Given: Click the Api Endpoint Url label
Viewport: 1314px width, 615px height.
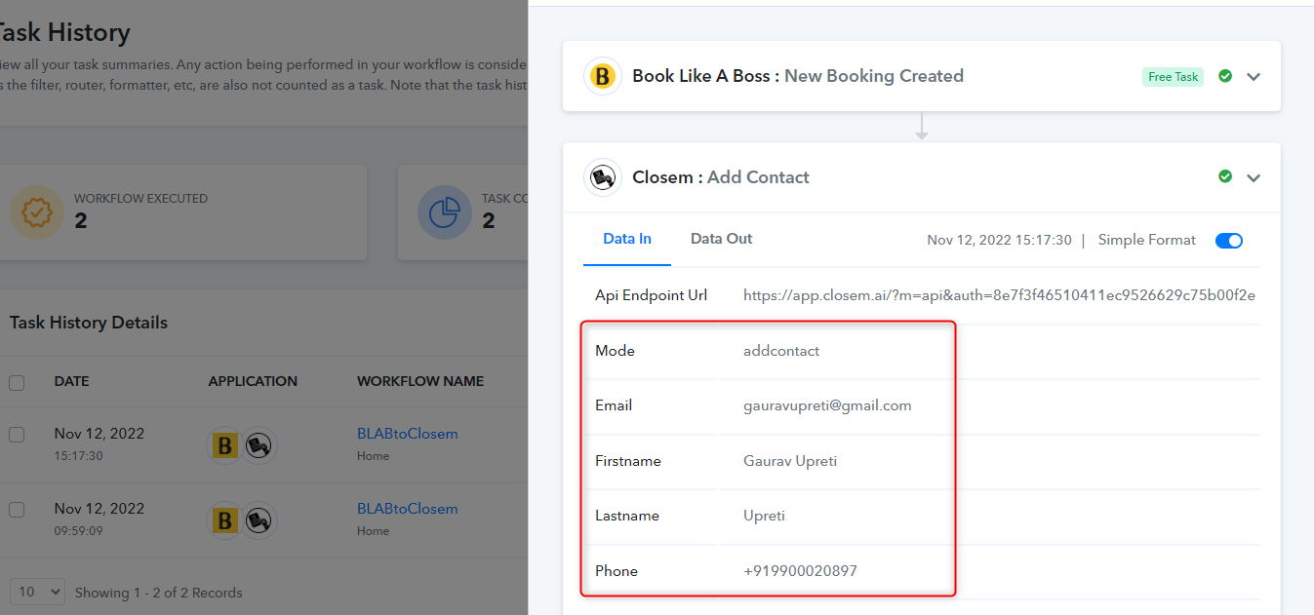Looking at the screenshot, I should (651, 295).
